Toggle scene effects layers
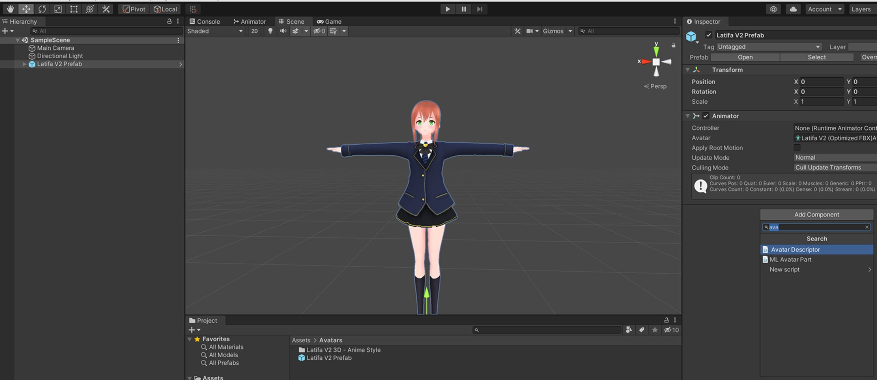The image size is (877, 380). pyautogui.click(x=295, y=31)
